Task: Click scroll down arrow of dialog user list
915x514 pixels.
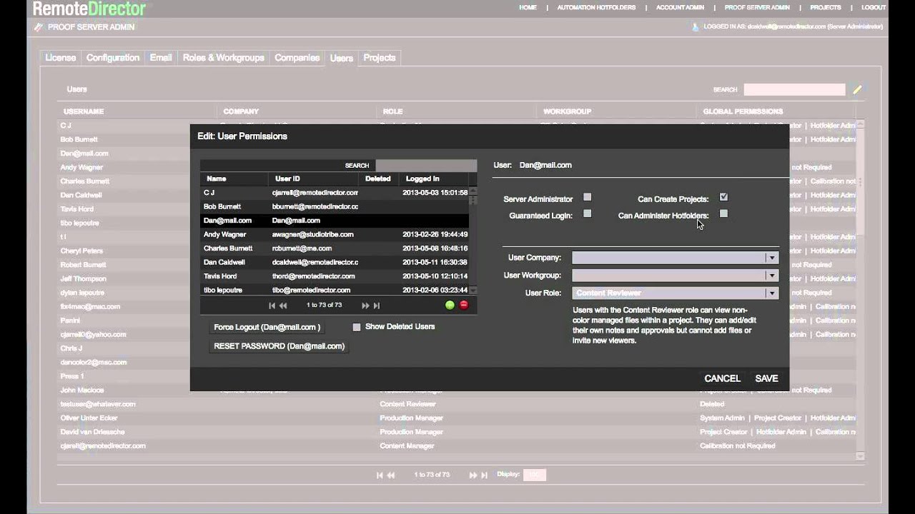Action: pos(473,291)
